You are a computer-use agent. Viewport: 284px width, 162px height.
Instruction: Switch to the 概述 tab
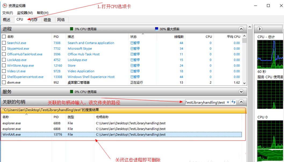[x=7, y=19]
